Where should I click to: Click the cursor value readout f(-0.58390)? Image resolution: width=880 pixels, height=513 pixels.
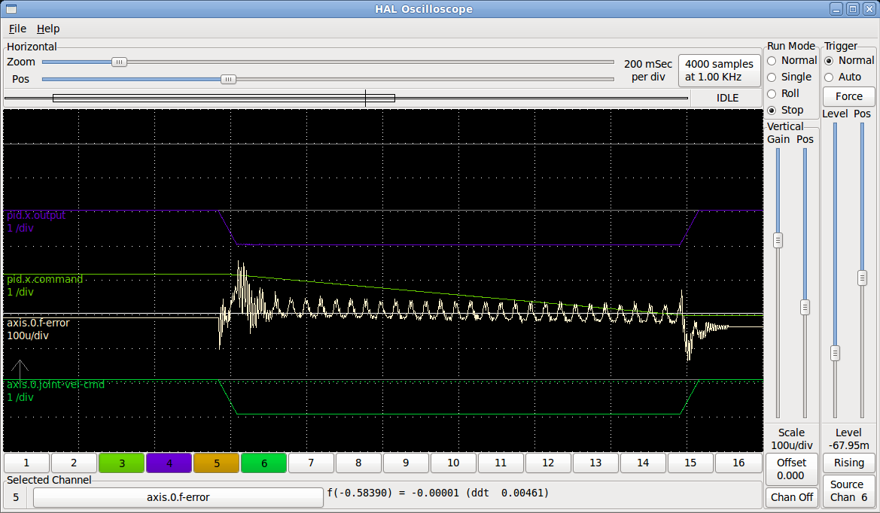pos(438,493)
